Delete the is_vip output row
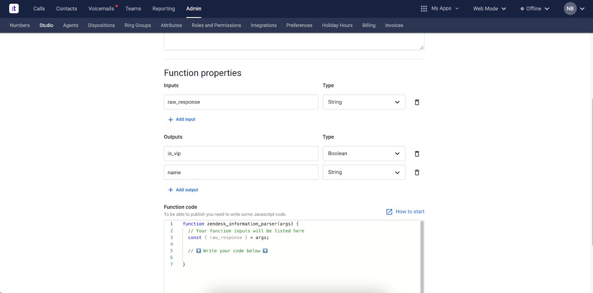Viewport: 593px width, 293px height. tap(417, 154)
